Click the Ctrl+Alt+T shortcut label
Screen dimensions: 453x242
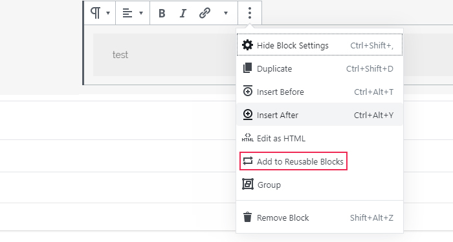pos(373,92)
